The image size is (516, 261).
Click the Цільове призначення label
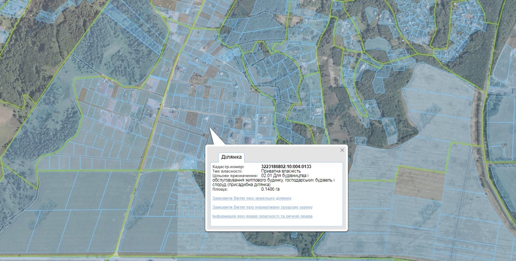point(235,176)
